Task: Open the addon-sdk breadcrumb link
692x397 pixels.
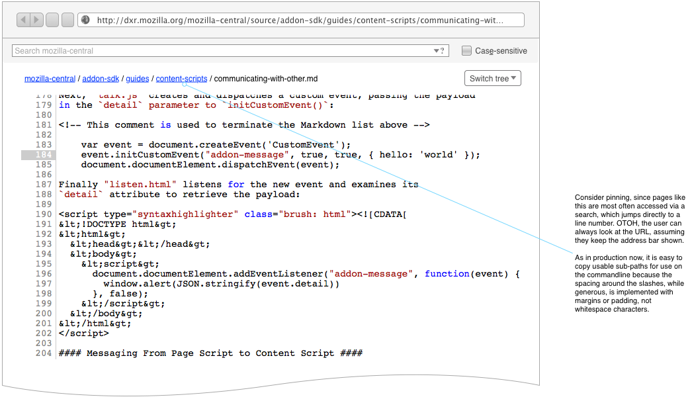Action: (101, 79)
